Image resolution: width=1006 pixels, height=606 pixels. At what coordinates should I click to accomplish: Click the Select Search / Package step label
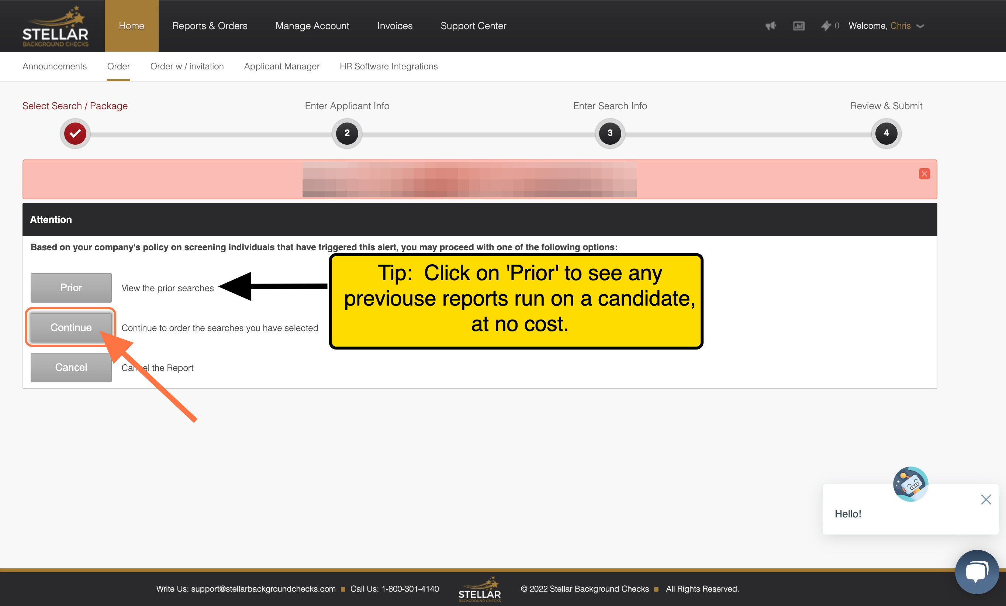[x=75, y=106]
